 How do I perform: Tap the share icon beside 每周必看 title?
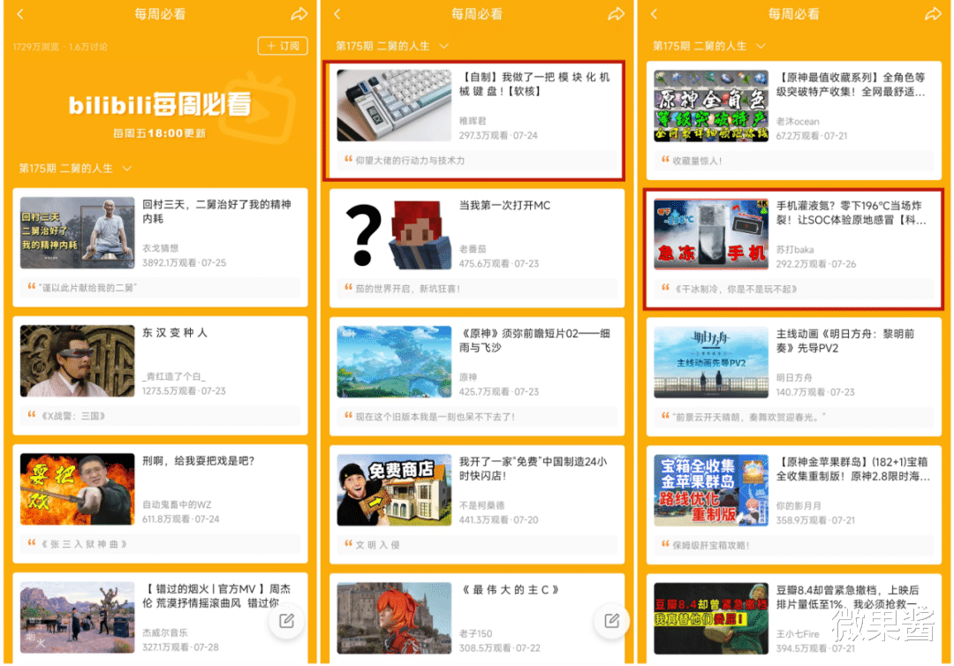point(299,14)
